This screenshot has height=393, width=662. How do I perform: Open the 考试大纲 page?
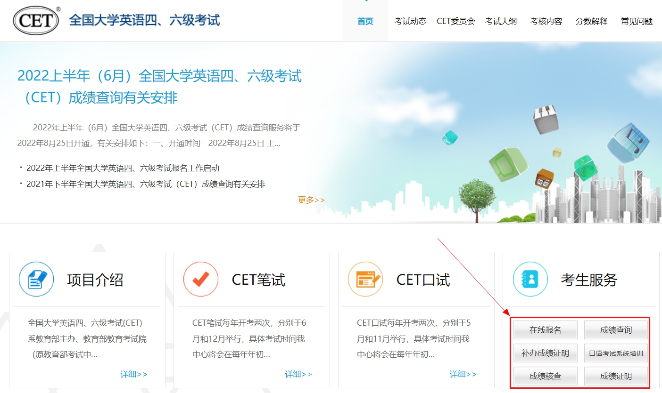501,21
